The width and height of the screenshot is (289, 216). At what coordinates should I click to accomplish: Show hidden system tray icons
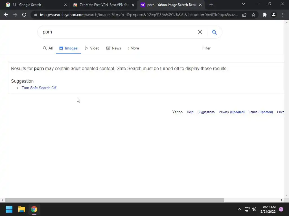[x=239, y=209]
